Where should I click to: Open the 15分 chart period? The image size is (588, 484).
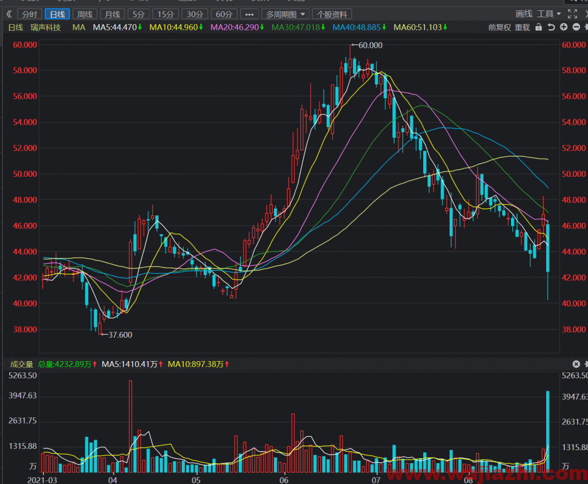[x=165, y=14]
